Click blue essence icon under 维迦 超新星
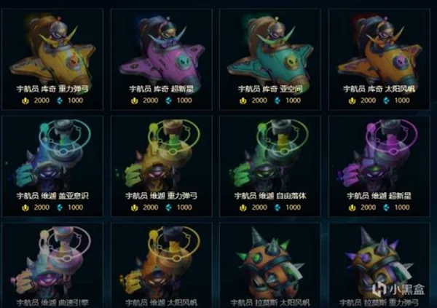Viewport: 437px width, 308px height. point(386,208)
